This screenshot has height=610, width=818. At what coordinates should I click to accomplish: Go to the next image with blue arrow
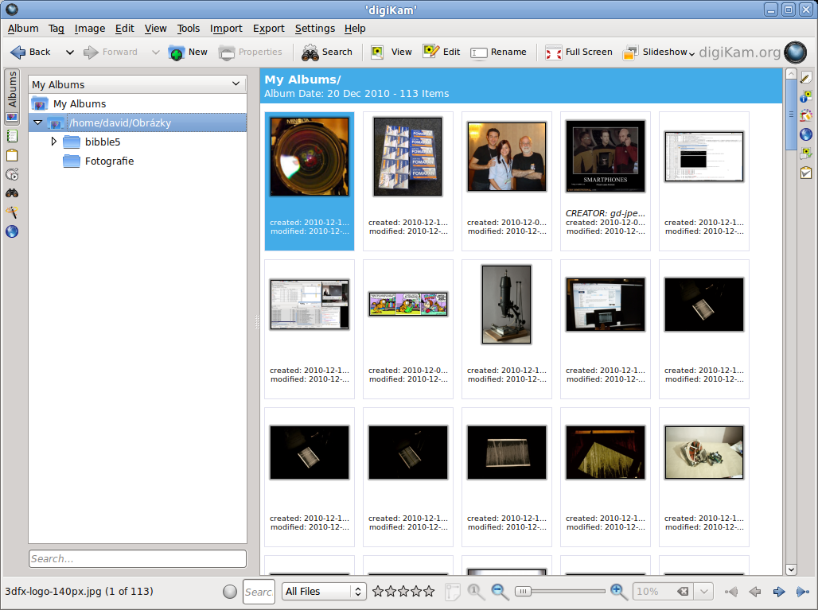(779, 591)
